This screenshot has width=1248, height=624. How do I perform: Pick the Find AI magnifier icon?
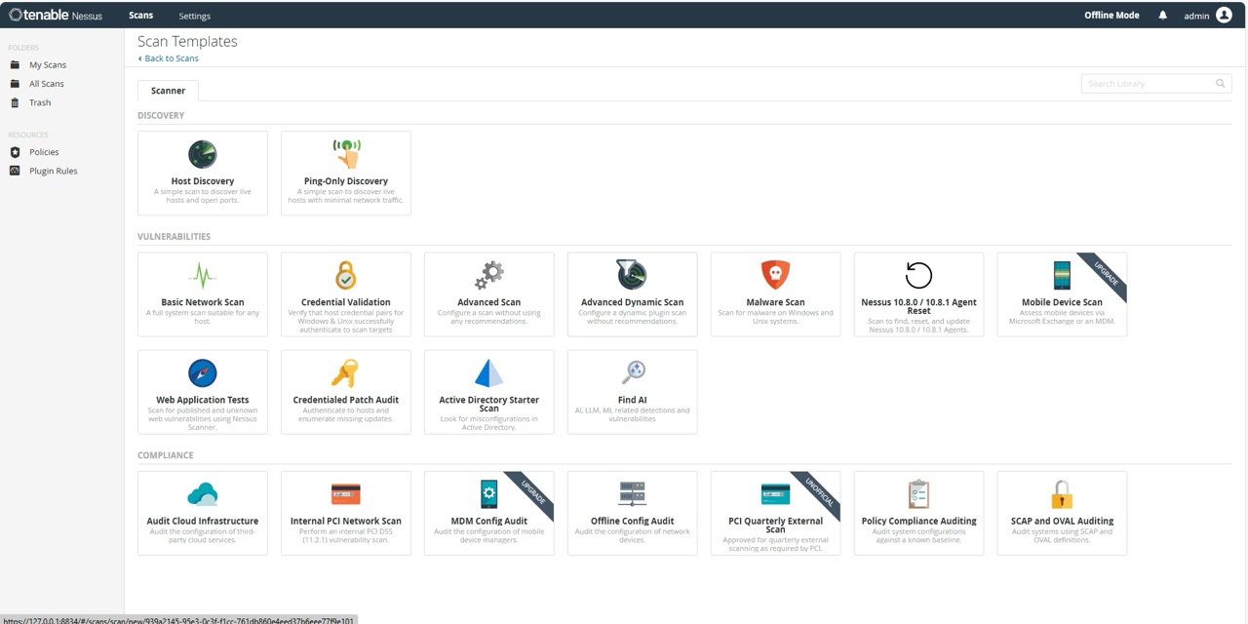[633, 372]
